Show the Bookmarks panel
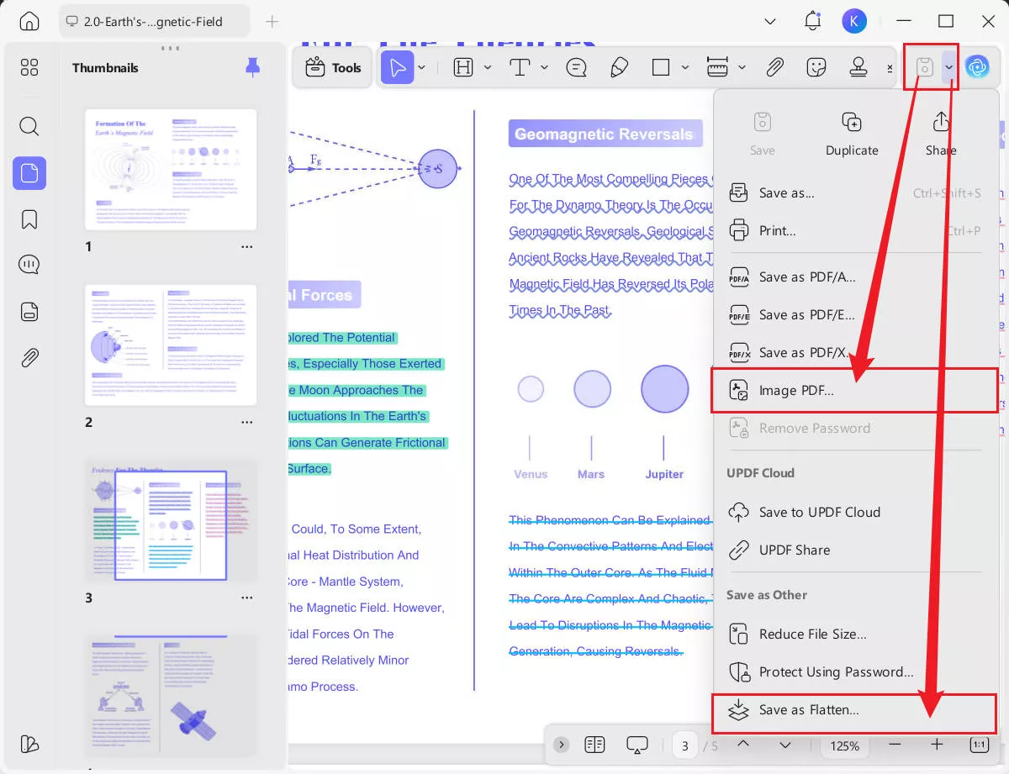Image resolution: width=1009 pixels, height=774 pixels. [x=29, y=219]
